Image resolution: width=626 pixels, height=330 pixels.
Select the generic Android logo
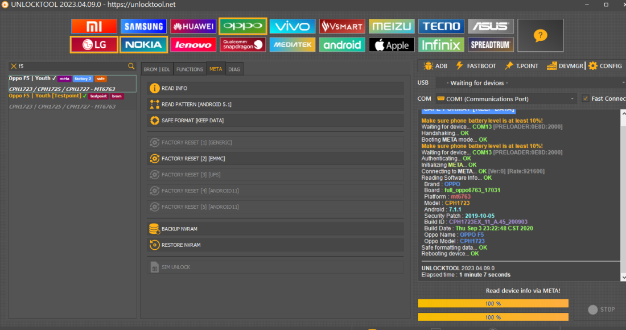342,45
